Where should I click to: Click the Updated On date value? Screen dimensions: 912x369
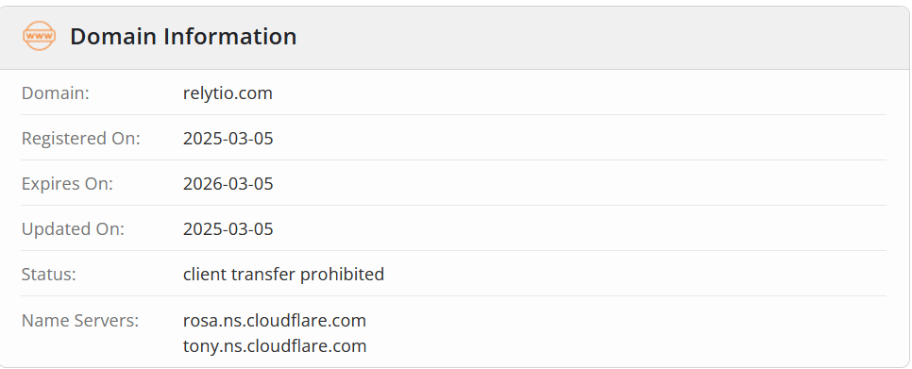click(228, 229)
